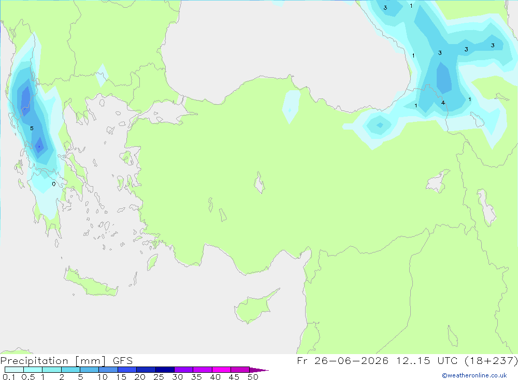Select the 35–40 mm violet legend swatch
Image resolution: width=518 pixels, height=380 pixels.
click(x=202, y=370)
